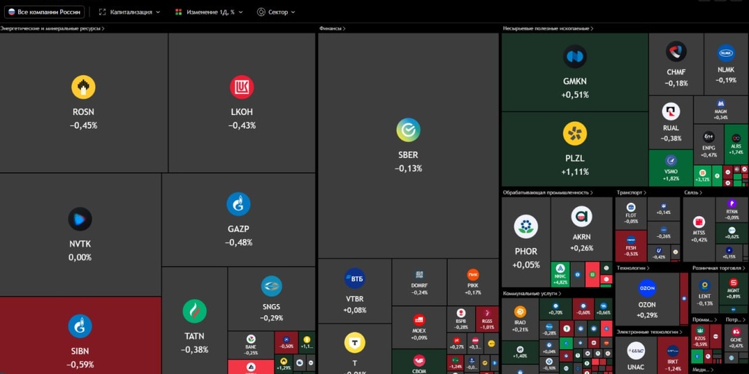Select the NKNC +4,82% tile
The image size is (749, 374).
[x=560, y=274]
